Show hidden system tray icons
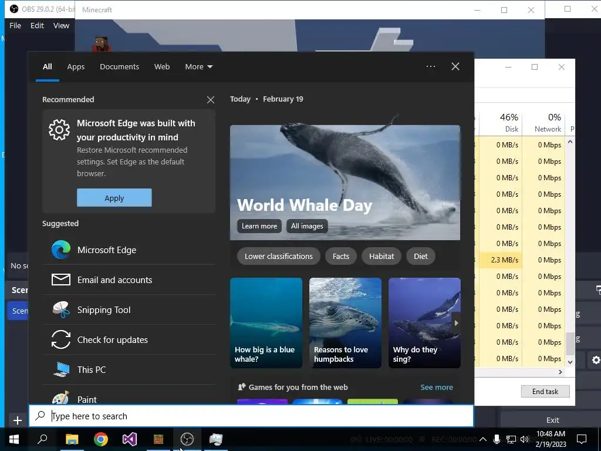Screen dimensions: 601x451 click(x=483, y=439)
